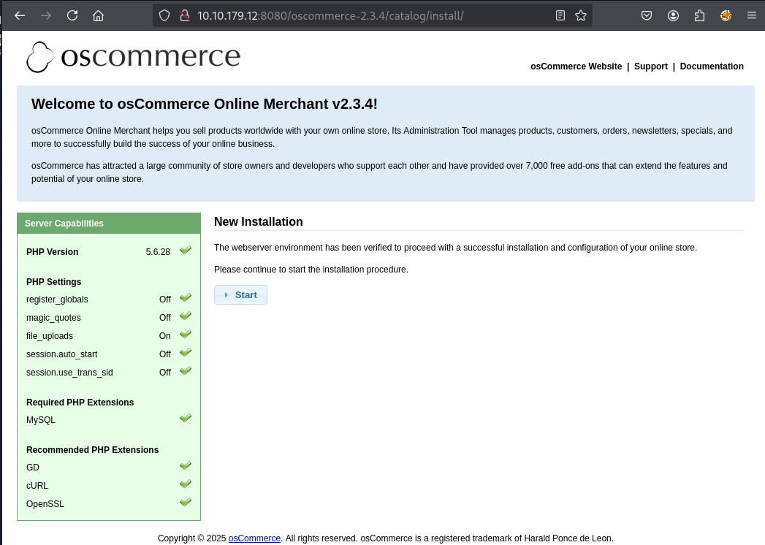The height and width of the screenshot is (545, 765).
Task: Open the Documentation link
Action: coord(711,66)
